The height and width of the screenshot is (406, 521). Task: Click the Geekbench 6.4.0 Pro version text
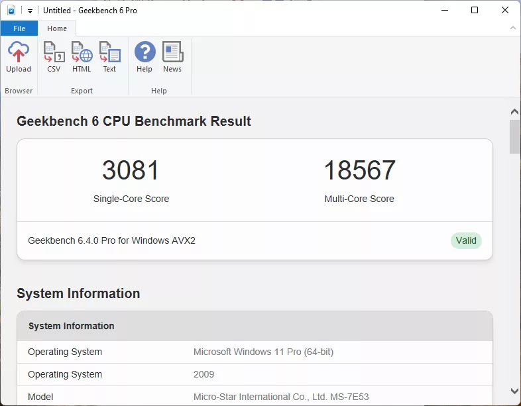(x=111, y=240)
